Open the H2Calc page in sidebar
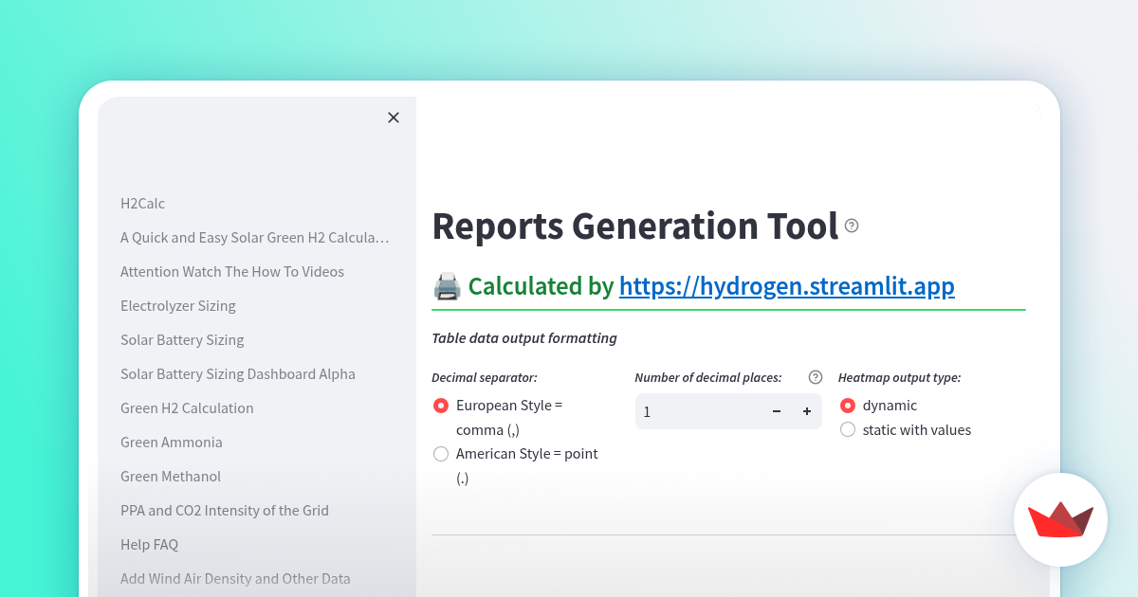 (142, 203)
